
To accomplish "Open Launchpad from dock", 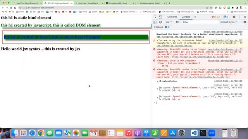I will coord(23,133).
